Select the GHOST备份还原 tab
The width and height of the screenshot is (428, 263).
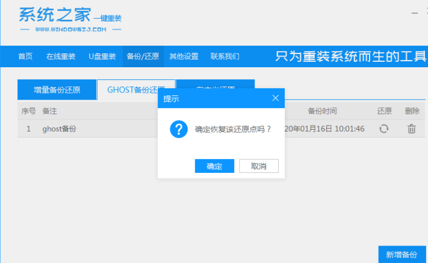pos(135,89)
